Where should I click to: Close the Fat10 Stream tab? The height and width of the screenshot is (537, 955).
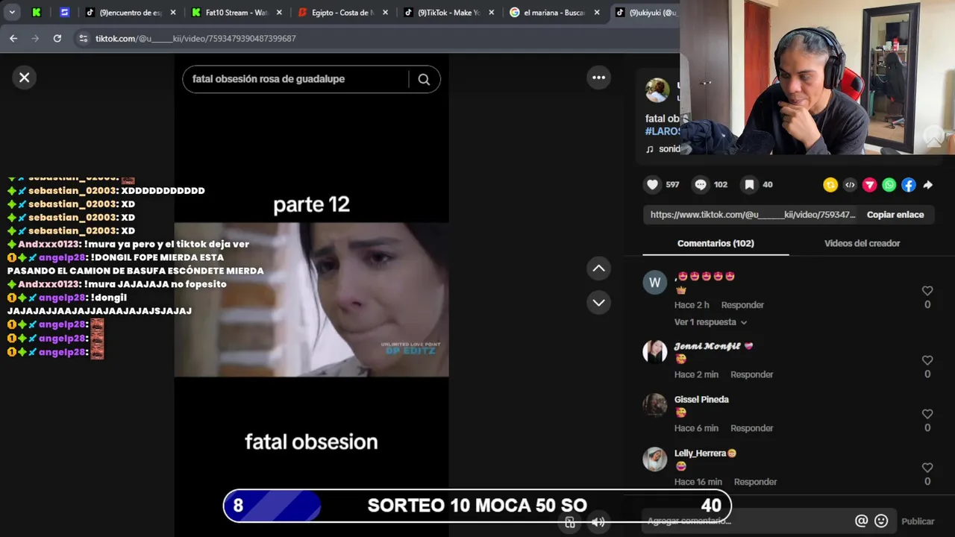click(279, 13)
